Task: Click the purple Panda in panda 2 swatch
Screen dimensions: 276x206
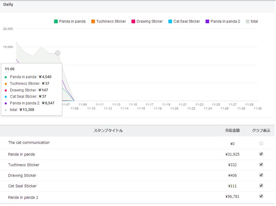Action: click(x=207, y=21)
